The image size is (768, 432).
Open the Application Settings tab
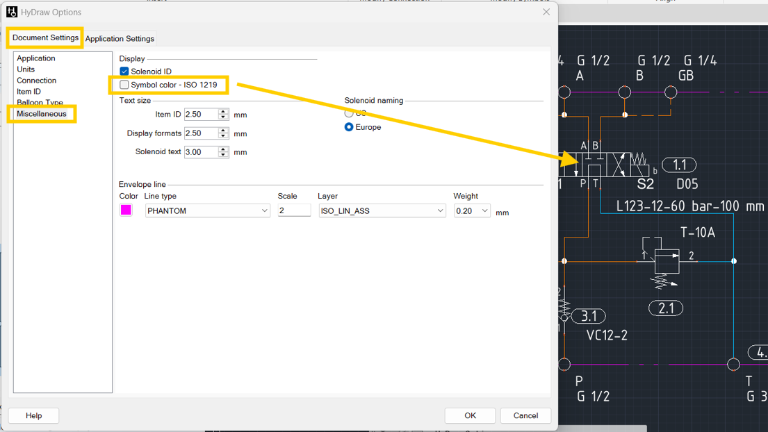click(x=120, y=39)
